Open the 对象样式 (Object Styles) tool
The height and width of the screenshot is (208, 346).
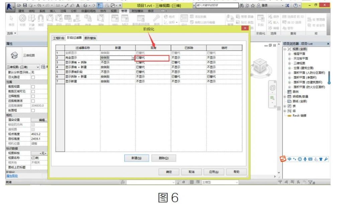[32, 22]
